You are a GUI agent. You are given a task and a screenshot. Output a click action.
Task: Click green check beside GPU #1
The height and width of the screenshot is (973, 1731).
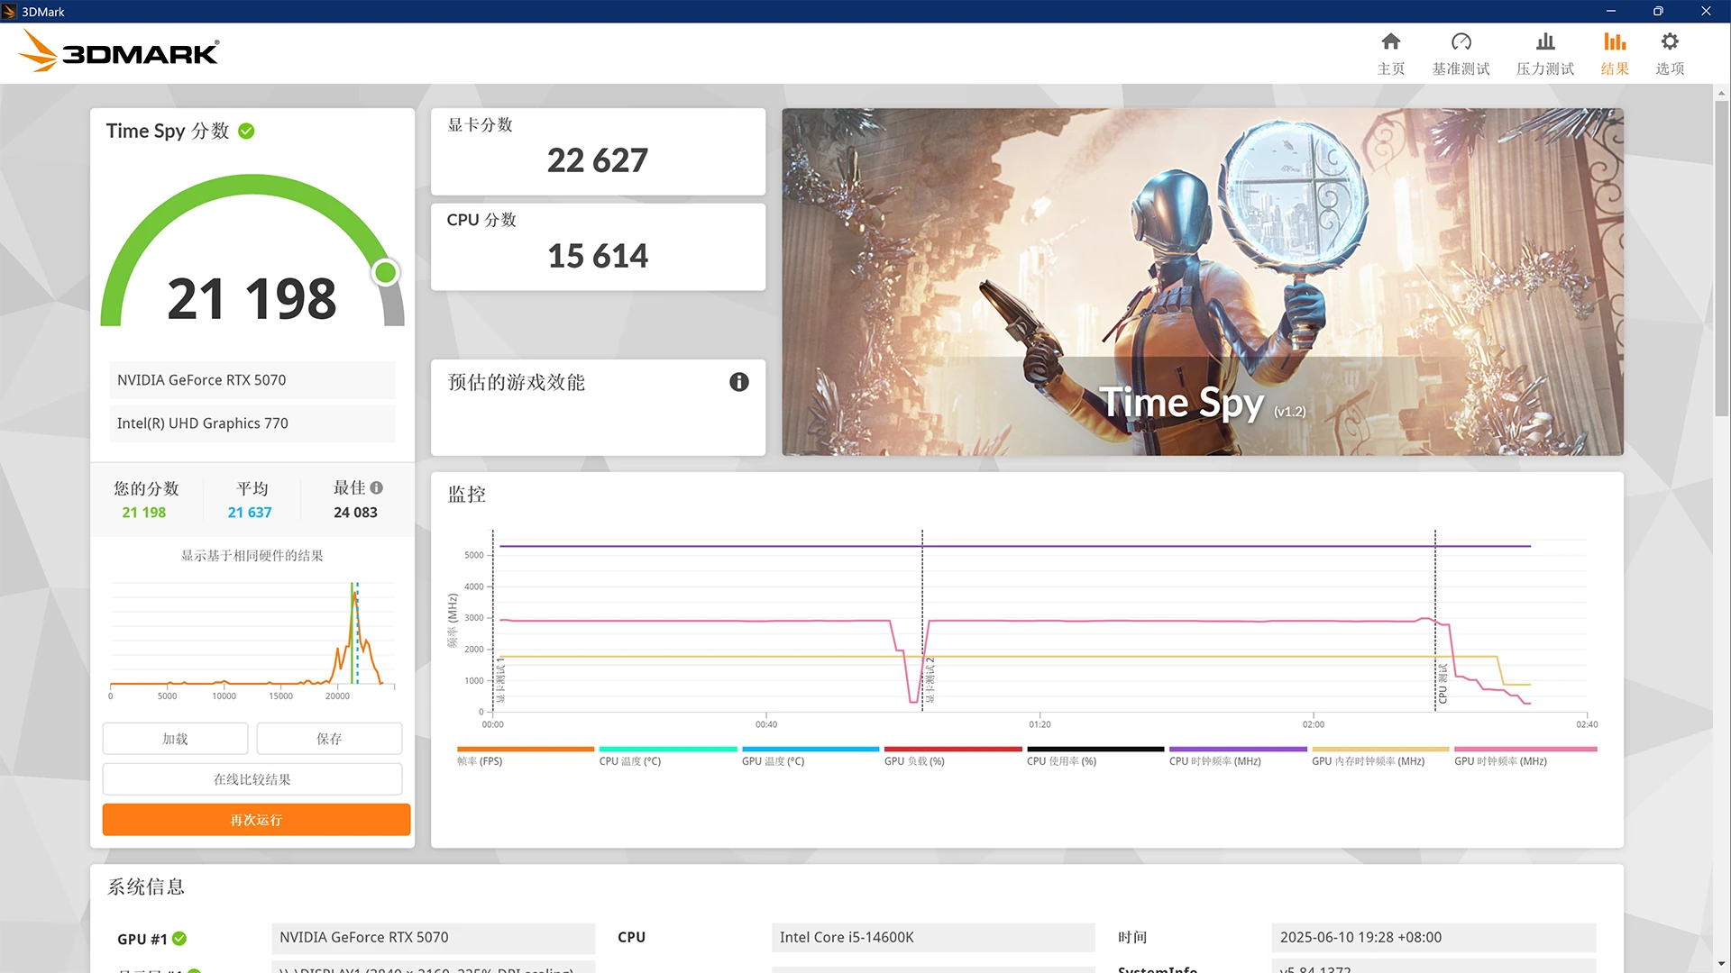click(x=179, y=938)
